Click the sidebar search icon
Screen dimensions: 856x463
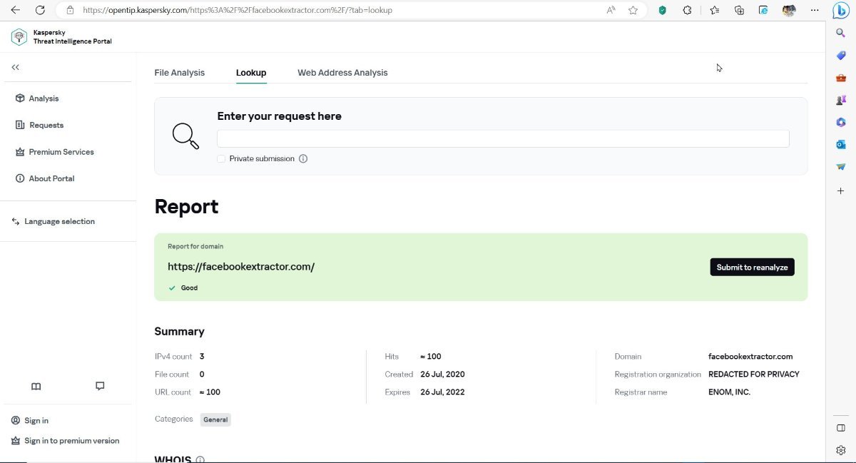click(x=841, y=33)
